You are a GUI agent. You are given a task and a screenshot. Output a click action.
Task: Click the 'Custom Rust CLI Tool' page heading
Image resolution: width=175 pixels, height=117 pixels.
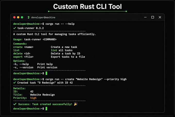click(87, 6)
